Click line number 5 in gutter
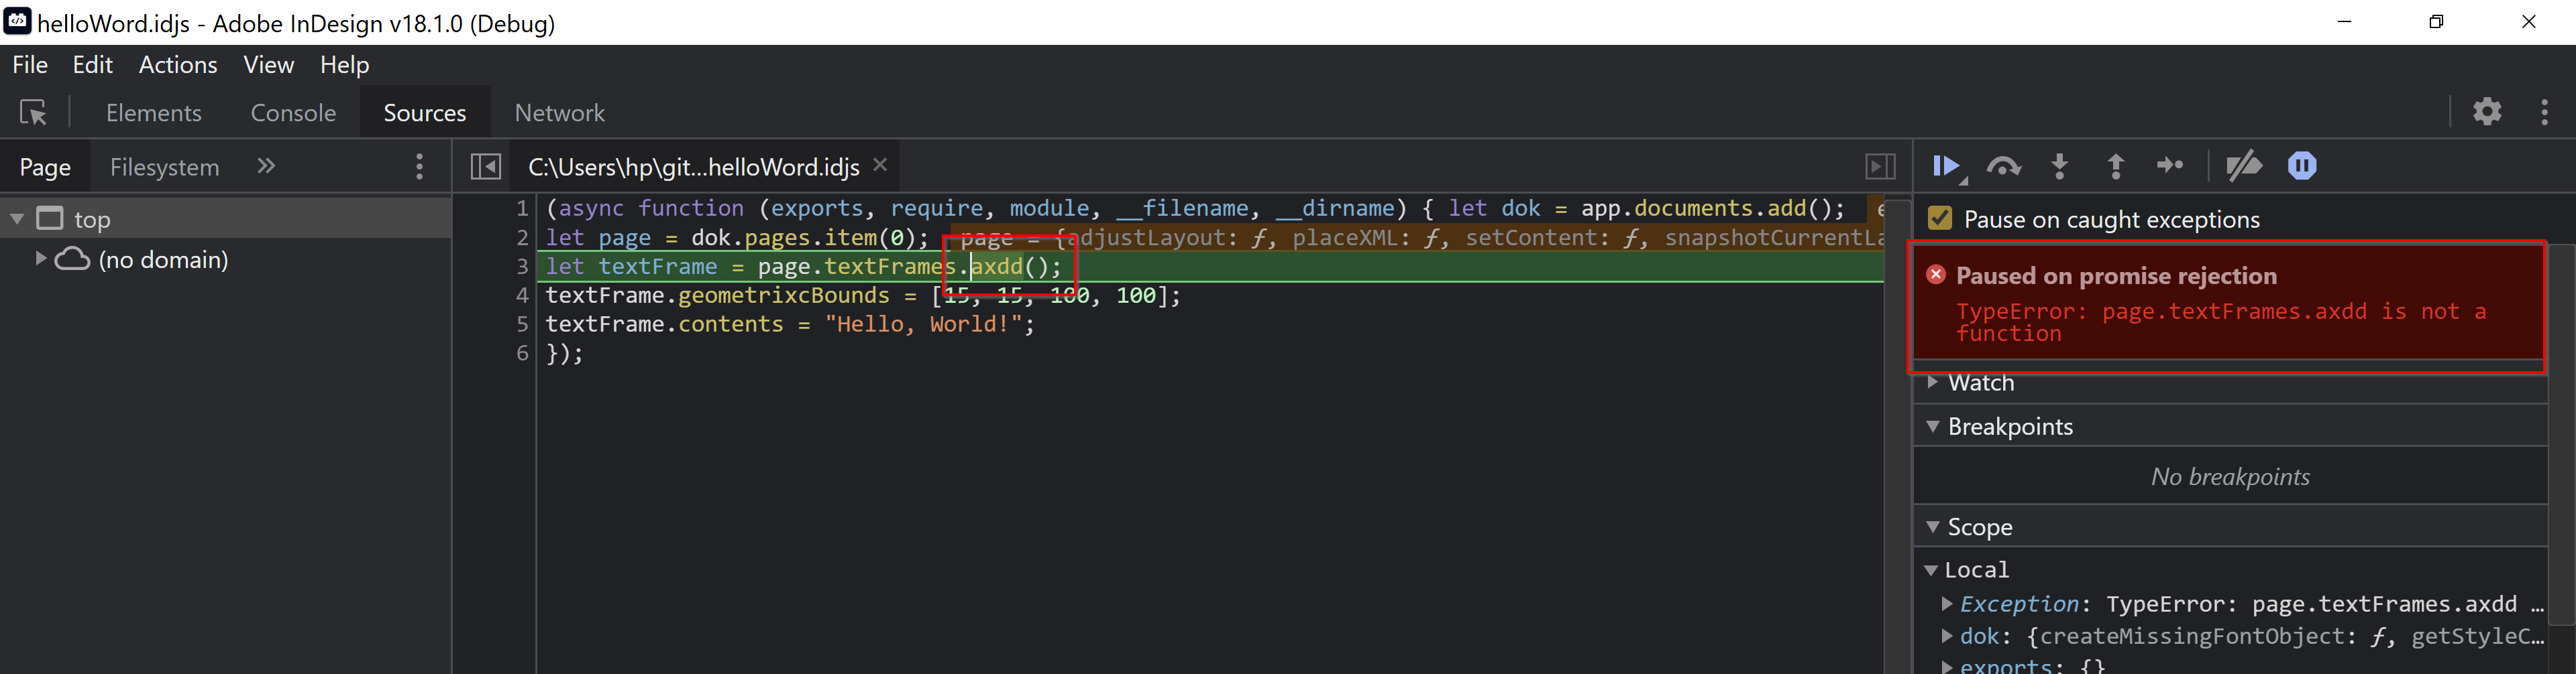The image size is (2576, 674). click(x=521, y=324)
